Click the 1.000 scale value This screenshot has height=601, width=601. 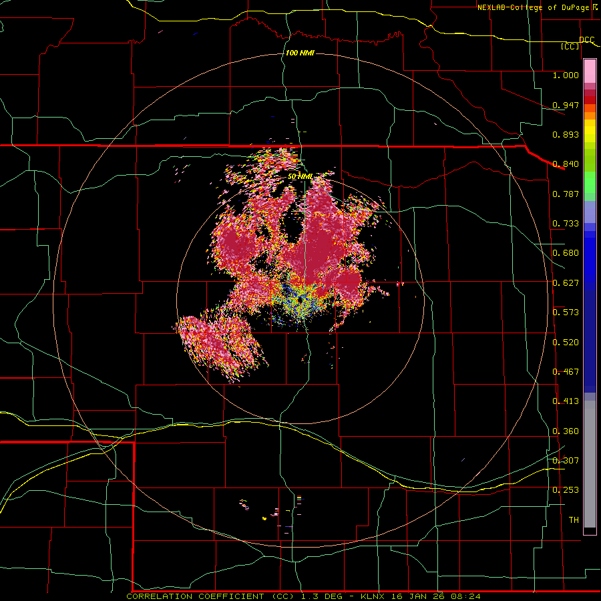click(566, 75)
